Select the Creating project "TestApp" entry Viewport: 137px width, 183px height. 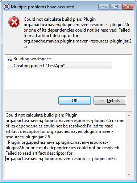click(59, 66)
